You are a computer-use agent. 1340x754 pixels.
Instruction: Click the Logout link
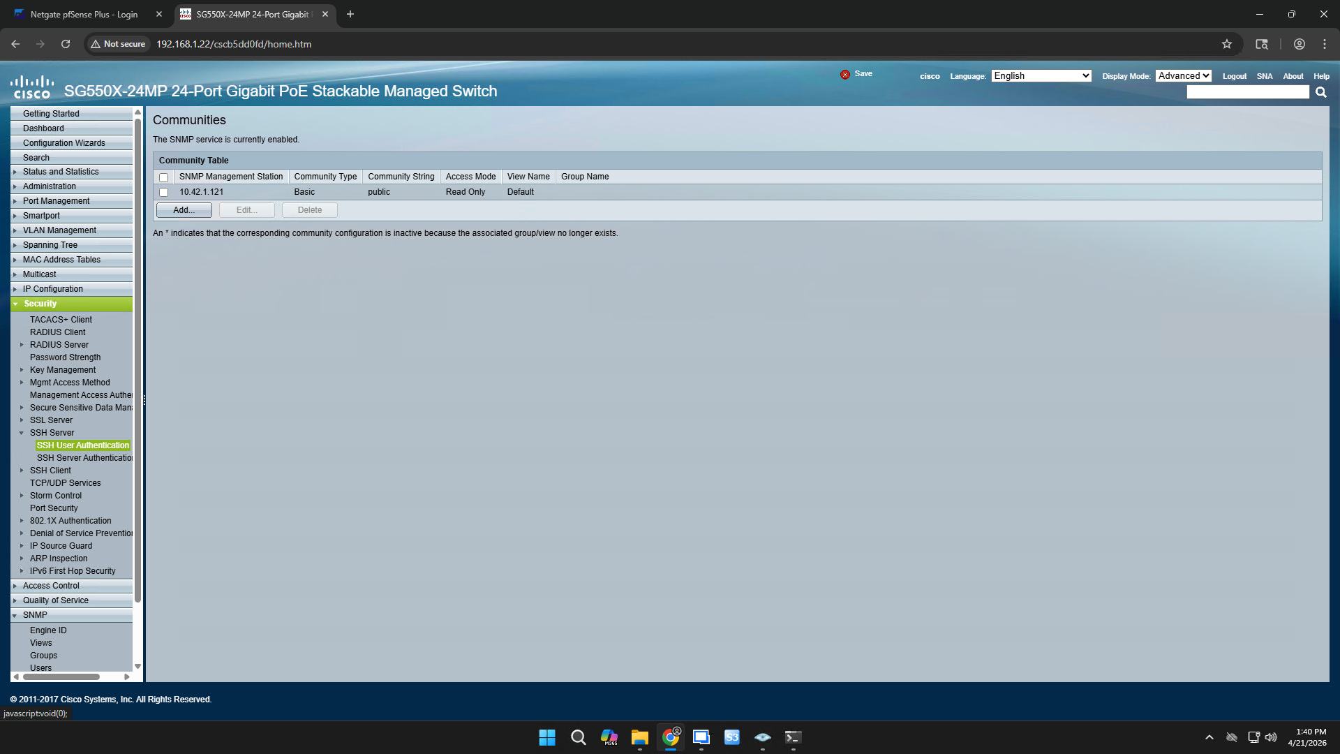[x=1234, y=77]
